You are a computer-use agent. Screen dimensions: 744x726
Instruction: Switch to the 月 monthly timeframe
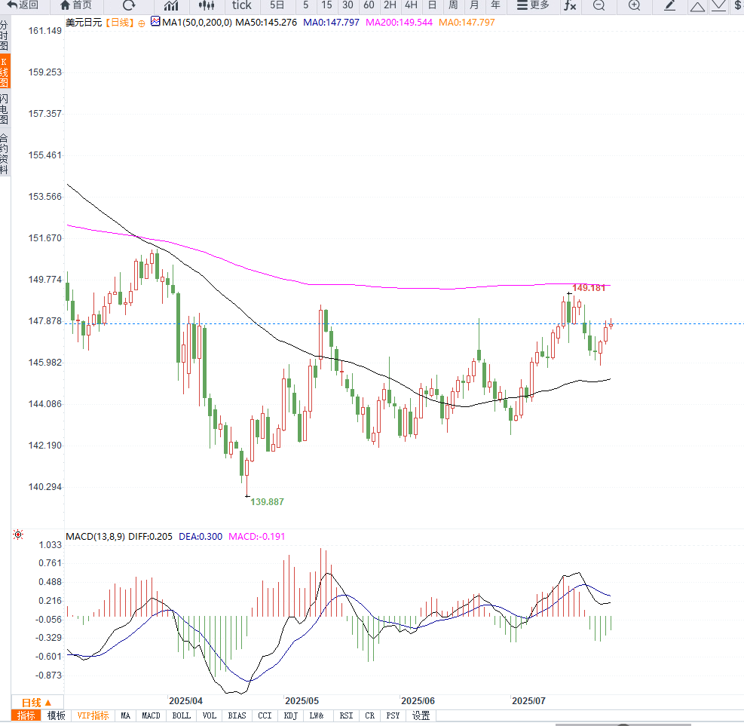[474, 5]
